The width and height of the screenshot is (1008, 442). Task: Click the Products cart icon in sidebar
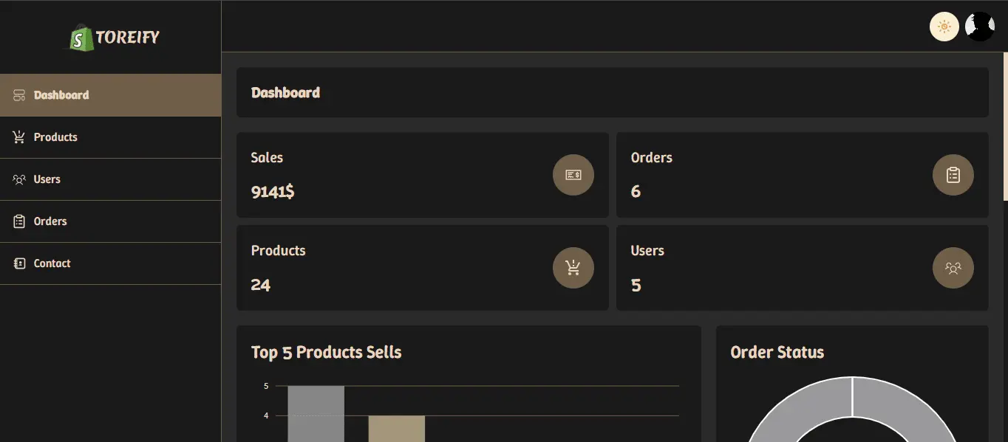pyautogui.click(x=19, y=137)
